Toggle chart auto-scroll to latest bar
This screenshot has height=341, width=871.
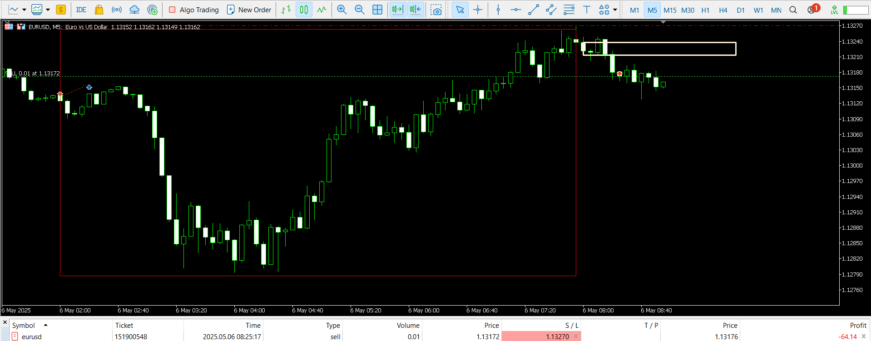(x=397, y=10)
